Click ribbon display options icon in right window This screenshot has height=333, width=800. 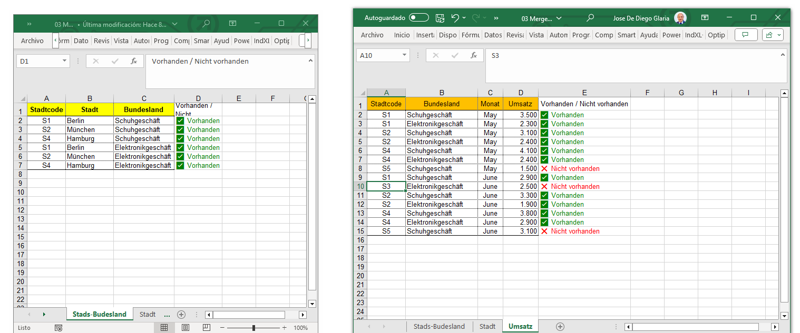point(705,18)
